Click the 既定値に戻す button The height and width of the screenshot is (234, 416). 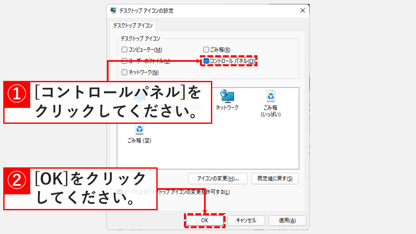(275, 178)
